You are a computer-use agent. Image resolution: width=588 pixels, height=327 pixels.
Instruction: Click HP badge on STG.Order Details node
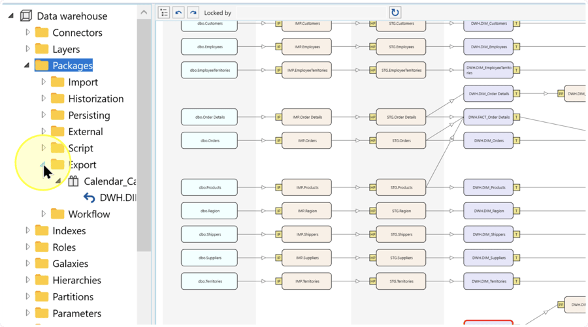coord(372,117)
